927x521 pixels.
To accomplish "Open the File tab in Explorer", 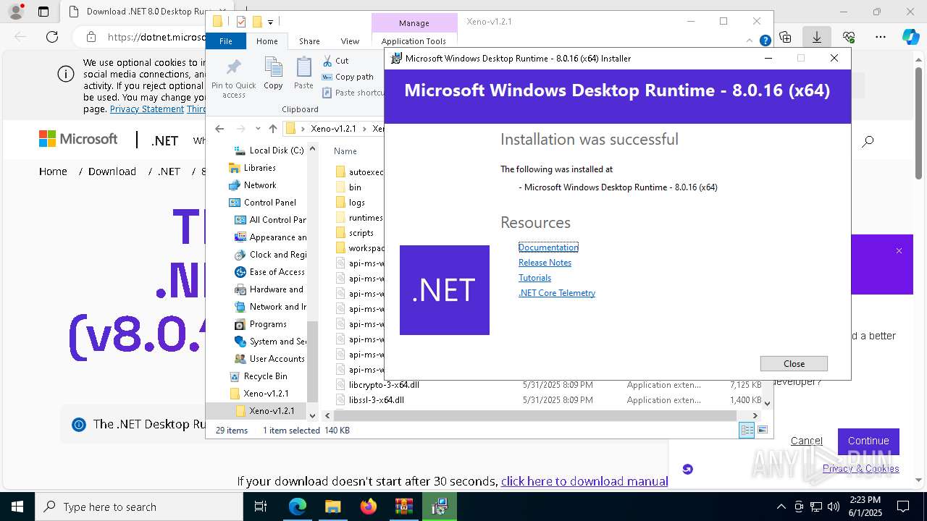I will tap(226, 41).
